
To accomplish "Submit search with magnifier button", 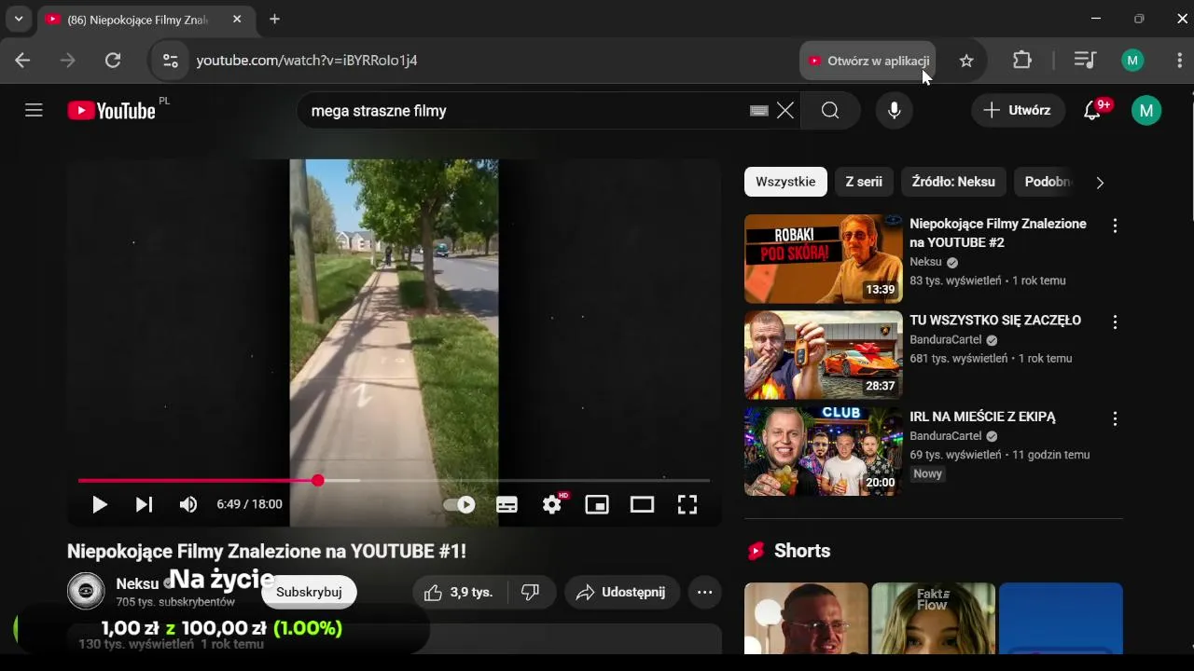I will 830,111.
